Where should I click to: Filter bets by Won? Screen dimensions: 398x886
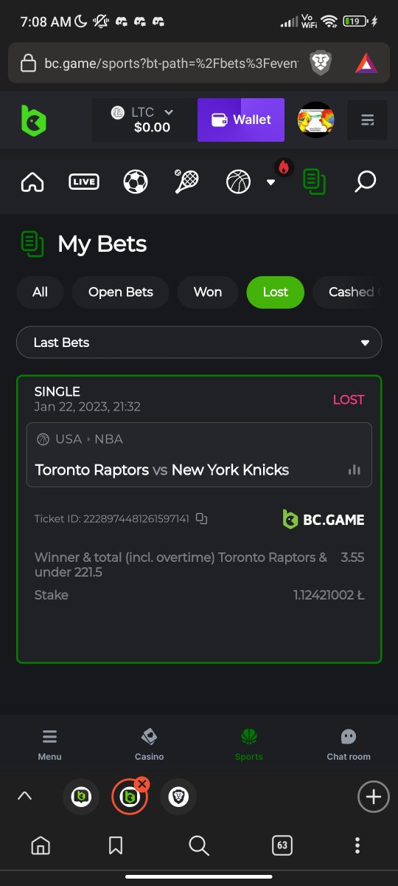[208, 292]
